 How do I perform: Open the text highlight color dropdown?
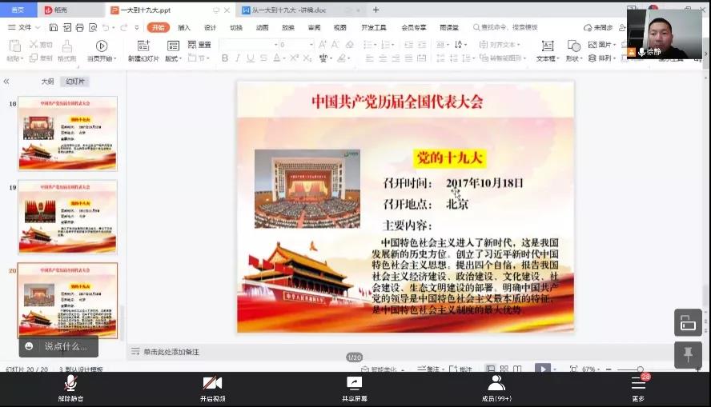[350, 58]
